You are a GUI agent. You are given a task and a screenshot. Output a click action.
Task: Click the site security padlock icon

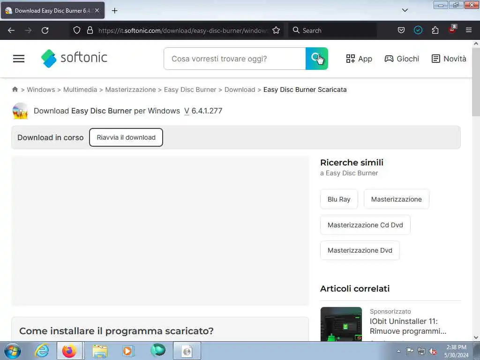[90, 30]
